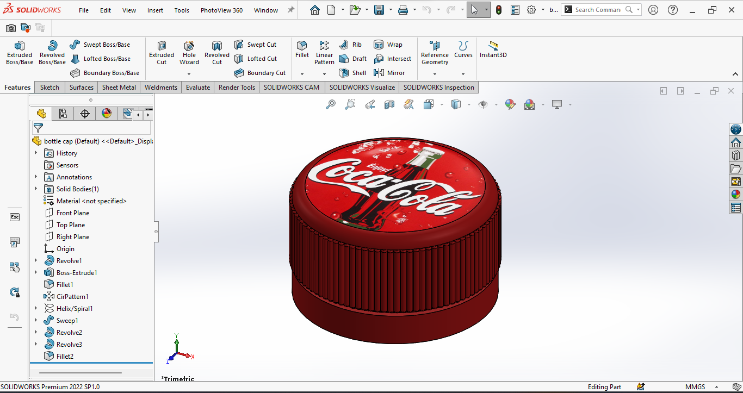Switch to the SOLIDWORKS CAM tab
Viewport: 743px width, 393px height.
(292, 88)
